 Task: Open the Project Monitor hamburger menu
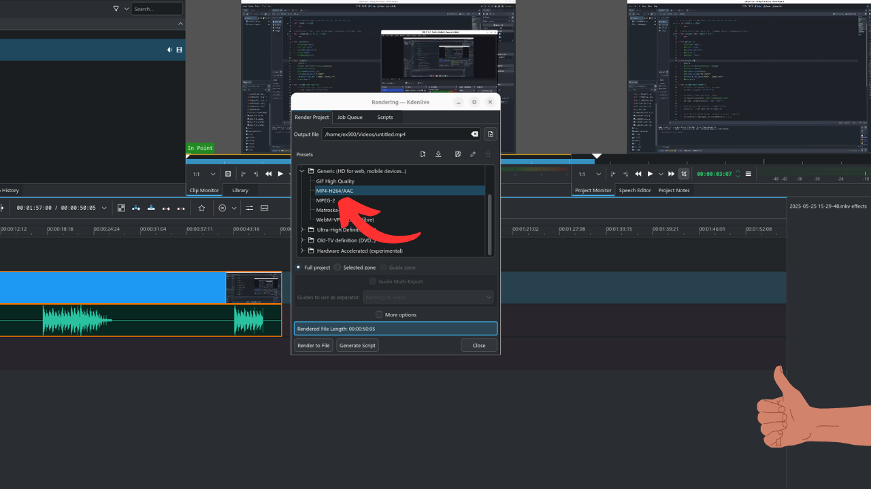(749, 174)
